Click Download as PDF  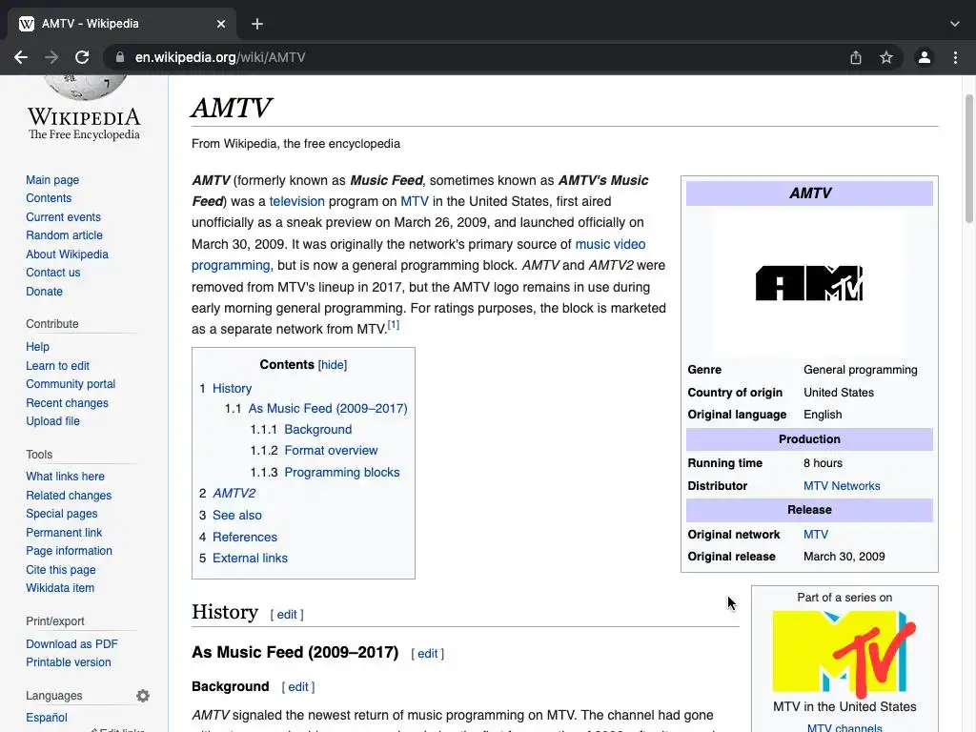tap(71, 644)
